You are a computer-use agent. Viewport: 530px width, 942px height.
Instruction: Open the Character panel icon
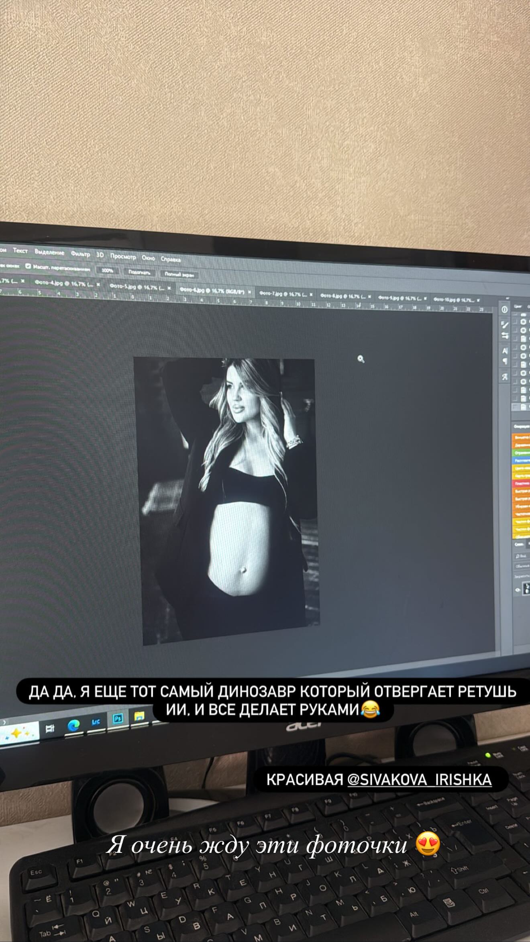505,351
